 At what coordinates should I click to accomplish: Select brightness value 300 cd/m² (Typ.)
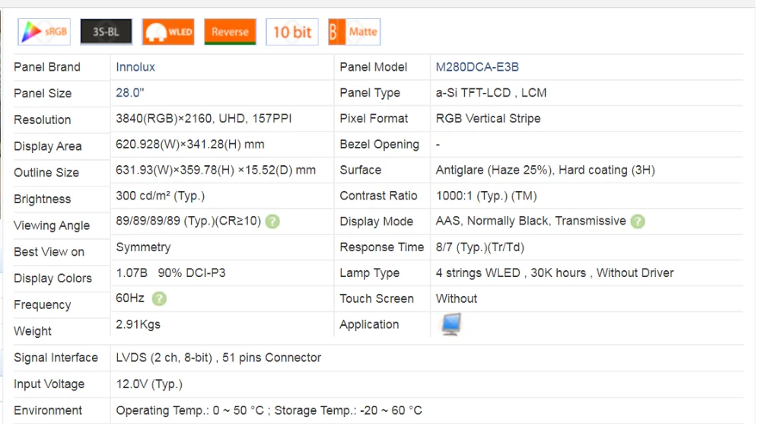(x=160, y=196)
